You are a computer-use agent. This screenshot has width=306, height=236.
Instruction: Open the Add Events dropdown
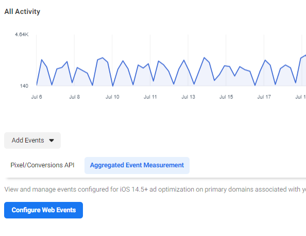tap(32, 140)
